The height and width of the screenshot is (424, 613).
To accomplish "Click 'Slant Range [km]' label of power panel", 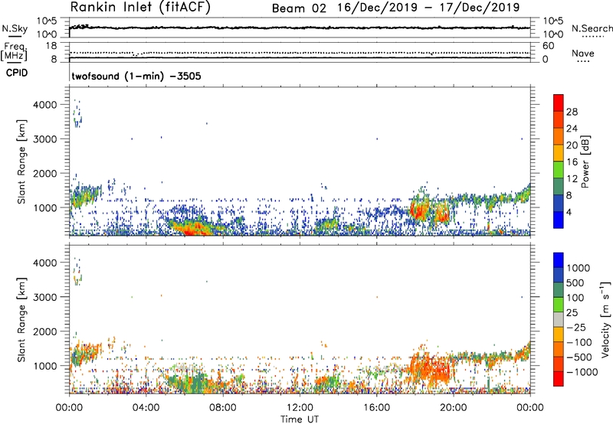I will coord(21,161).
